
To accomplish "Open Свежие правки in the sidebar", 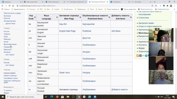I will [10, 73].
